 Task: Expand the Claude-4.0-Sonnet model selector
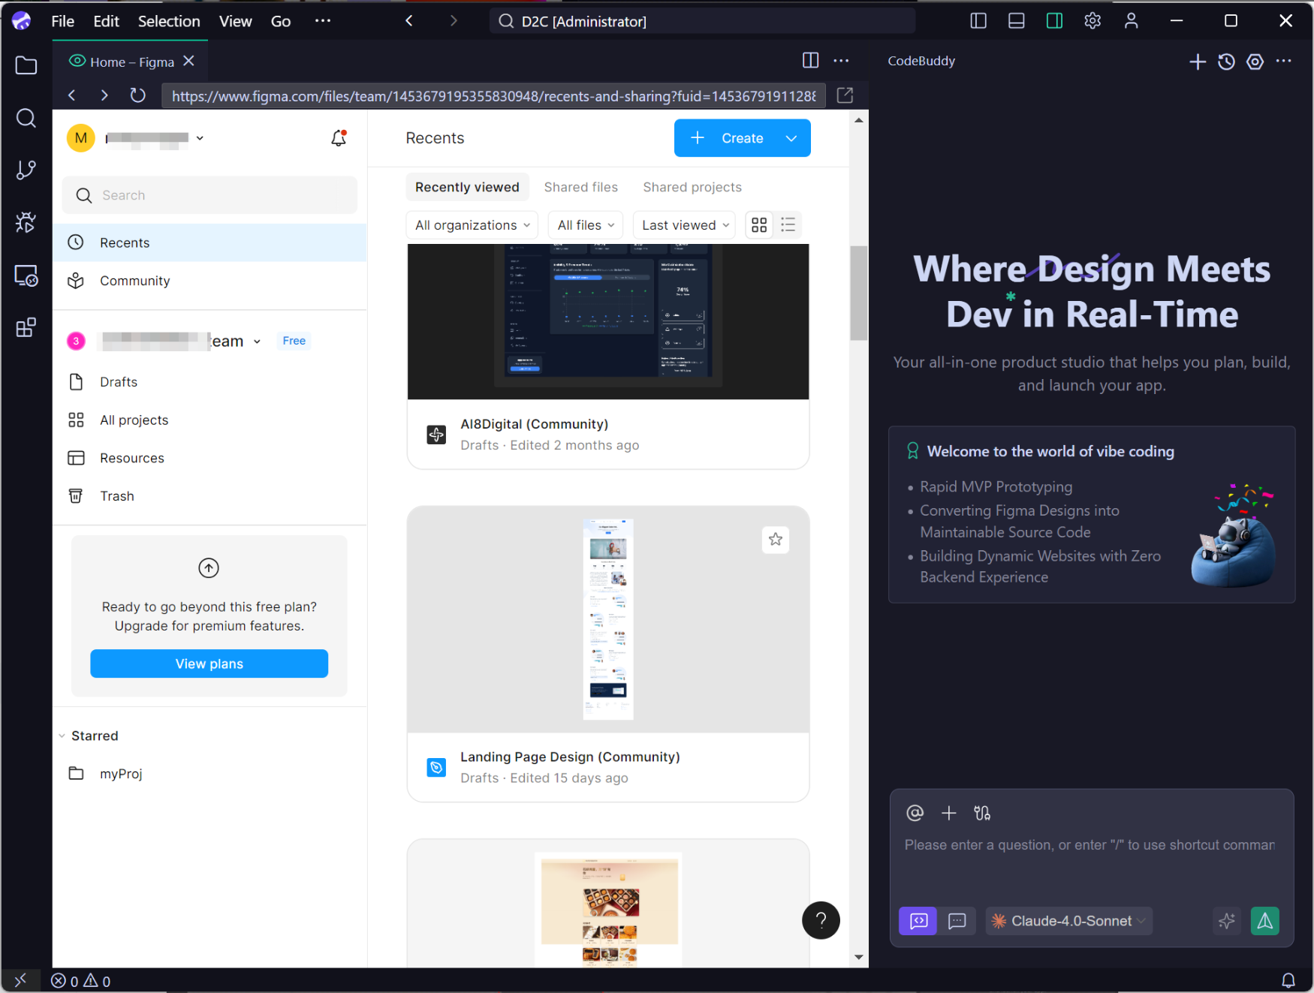click(1069, 921)
